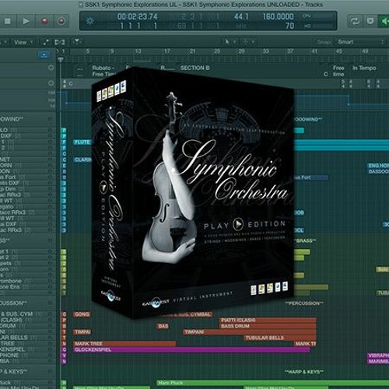Click bar 45 on the ruler
The height and width of the screenshot is (389, 389).
coord(339,51)
